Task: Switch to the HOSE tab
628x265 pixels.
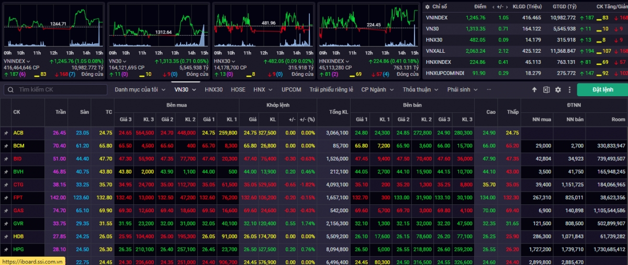Action: click(238, 89)
